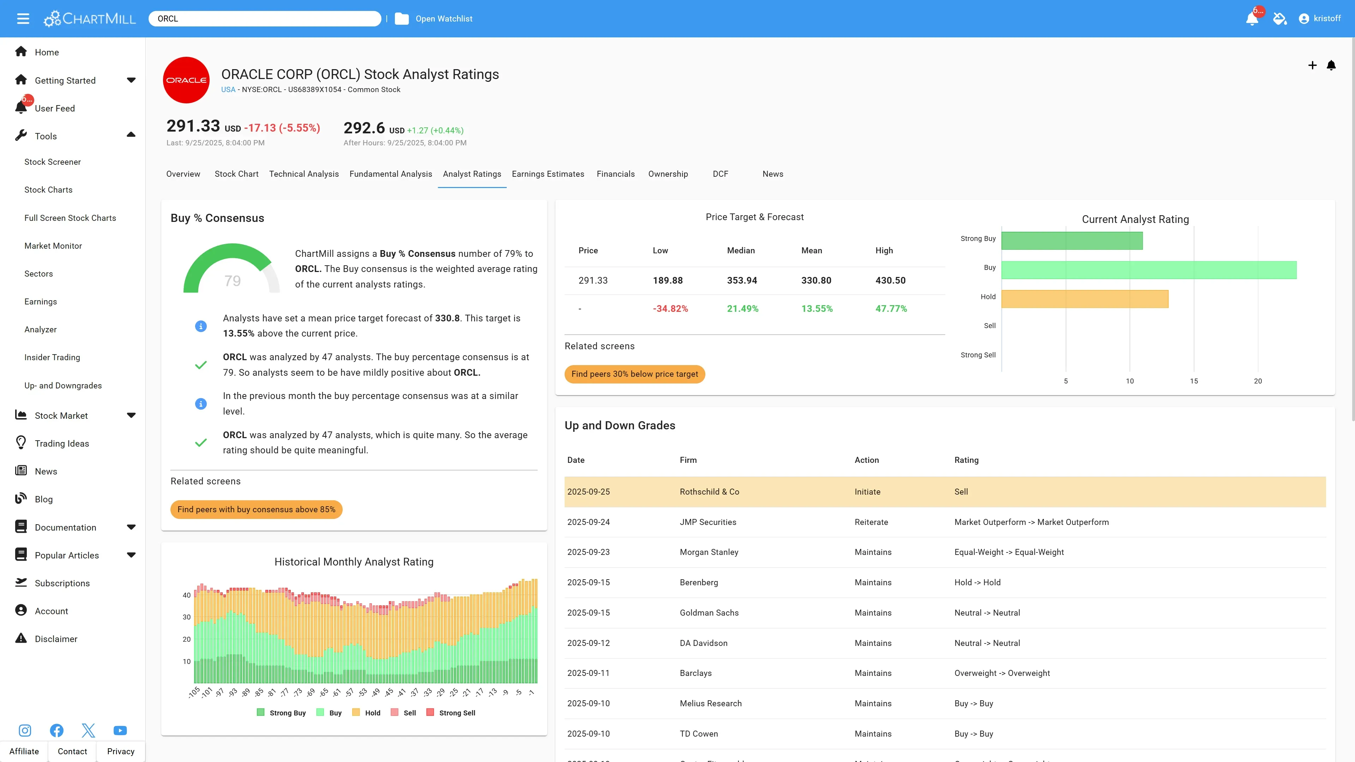
Task: Expand Getting Started menu arrow
Action: tap(132, 80)
